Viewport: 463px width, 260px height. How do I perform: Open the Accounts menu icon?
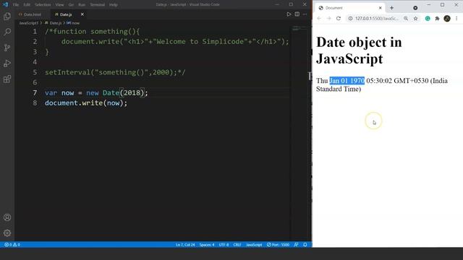pyautogui.click(x=7, y=217)
